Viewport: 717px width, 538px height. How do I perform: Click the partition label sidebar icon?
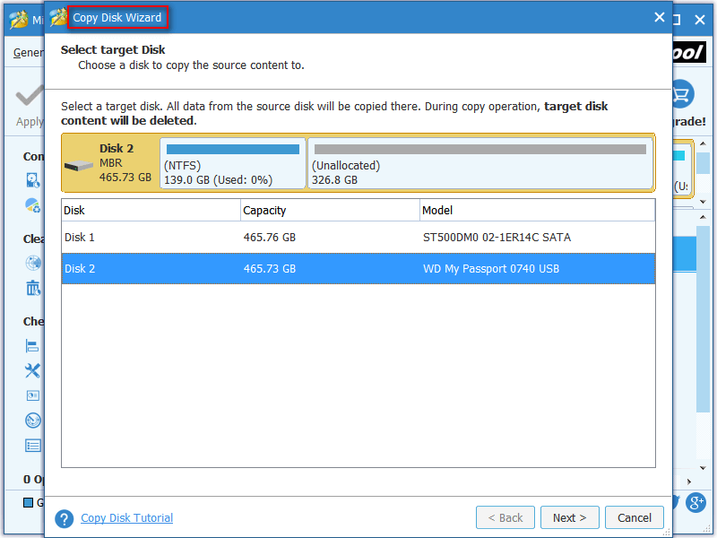pos(33,395)
